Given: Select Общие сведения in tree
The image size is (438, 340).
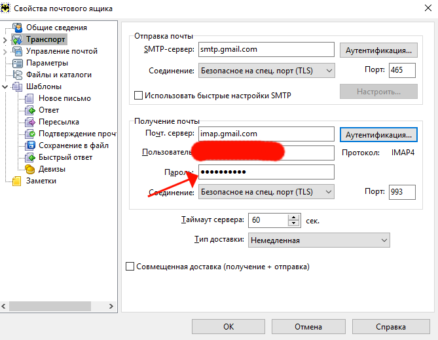Looking at the screenshot, I should [x=56, y=28].
